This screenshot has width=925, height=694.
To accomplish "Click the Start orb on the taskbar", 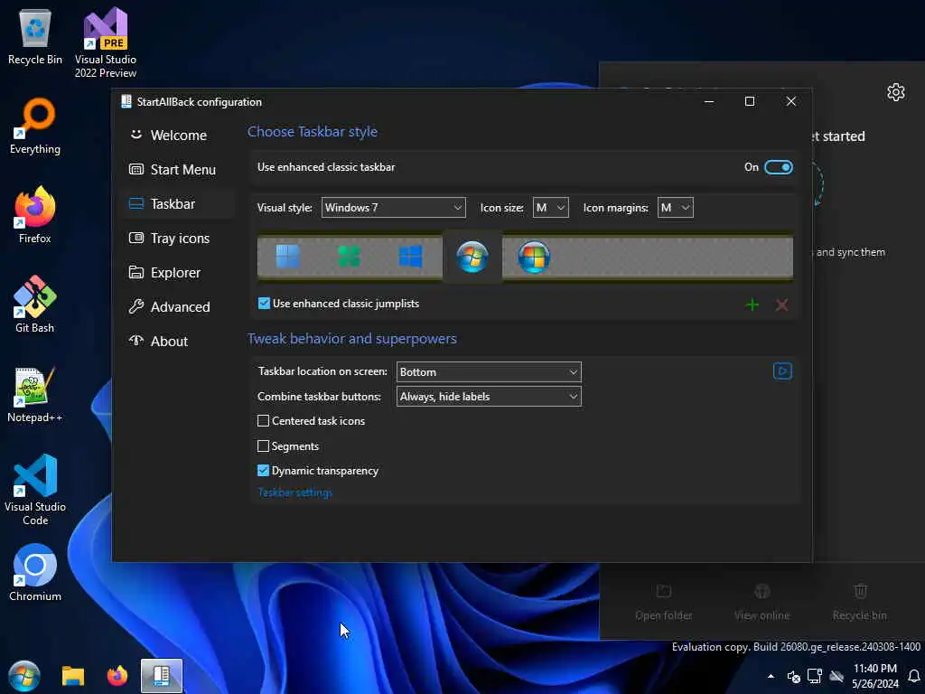I will (x=24, y=676).
